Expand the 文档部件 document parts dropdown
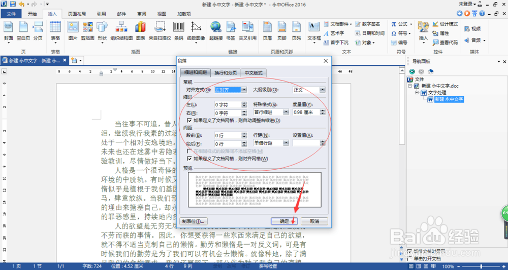The height and width of the screenshot is (270, 508). click(351, 24)
